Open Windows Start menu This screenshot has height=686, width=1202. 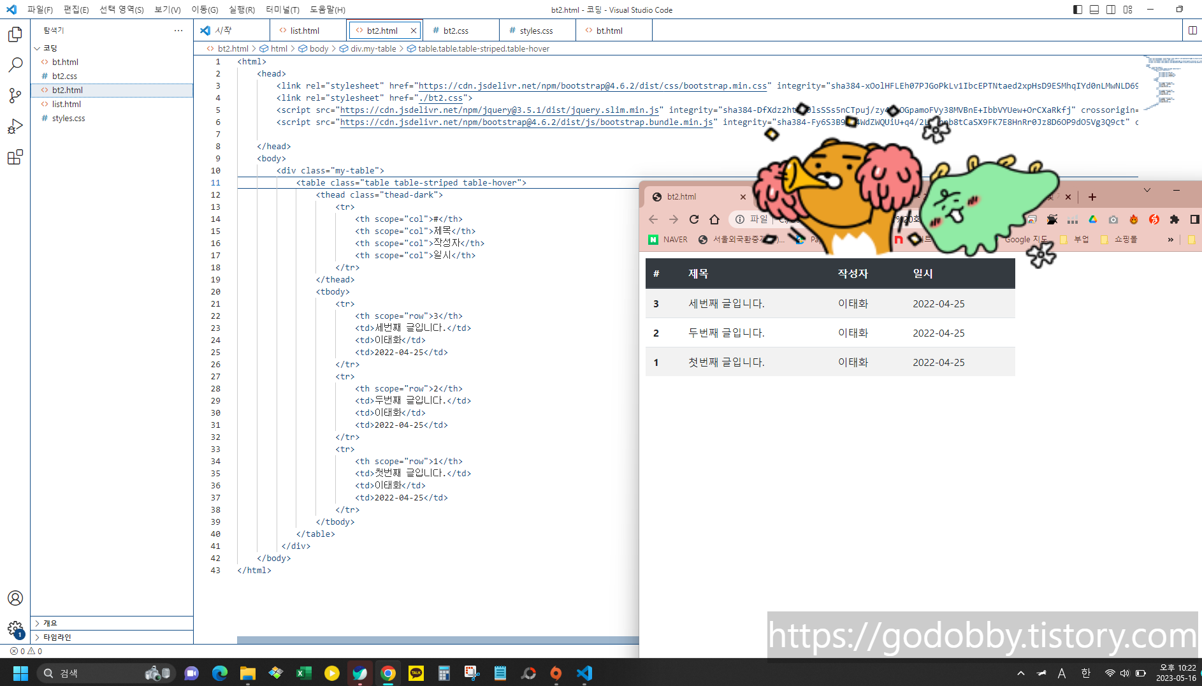[x=20, y=673]
